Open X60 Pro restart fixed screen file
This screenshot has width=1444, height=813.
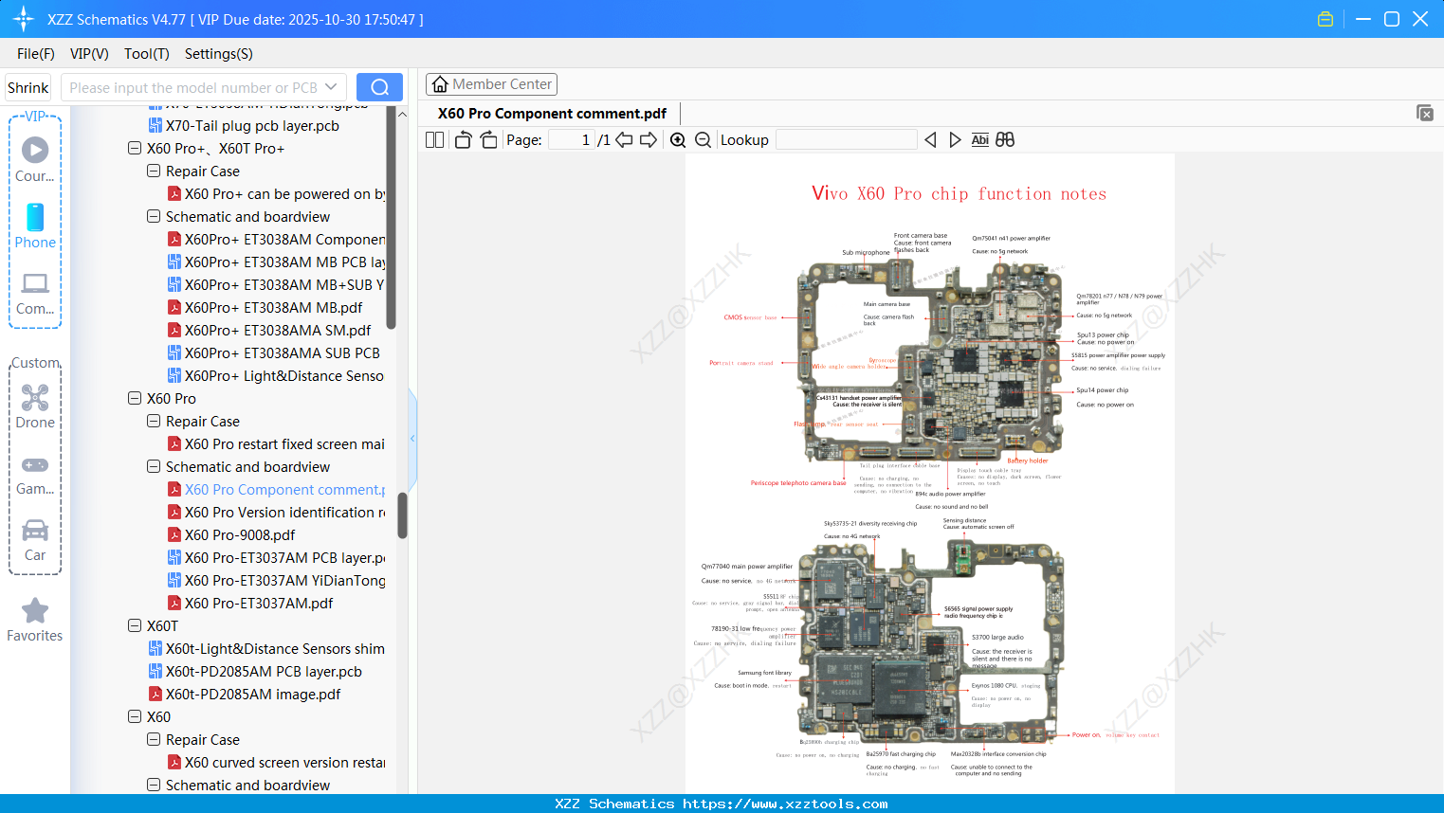pos(276,444)
